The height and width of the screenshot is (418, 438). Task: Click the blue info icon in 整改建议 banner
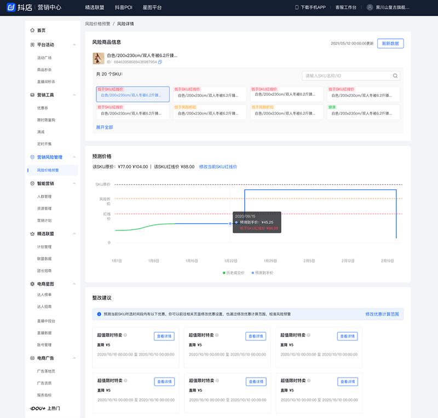(99, 314)
